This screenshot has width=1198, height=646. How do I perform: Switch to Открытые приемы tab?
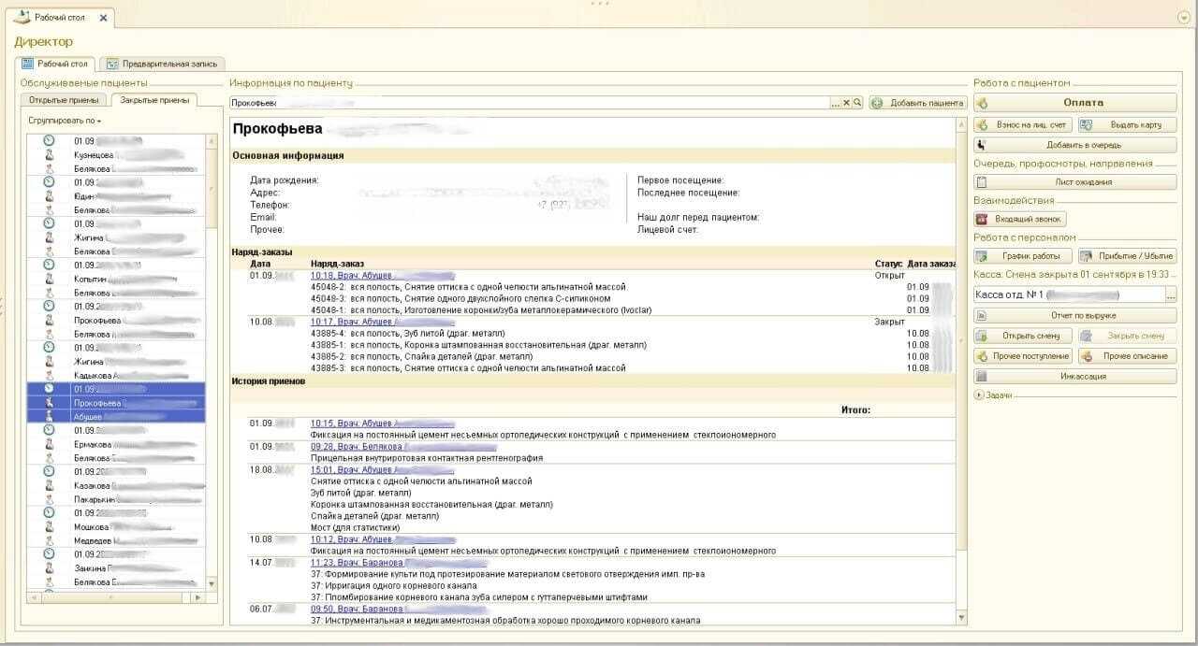(x=64, y=100)
